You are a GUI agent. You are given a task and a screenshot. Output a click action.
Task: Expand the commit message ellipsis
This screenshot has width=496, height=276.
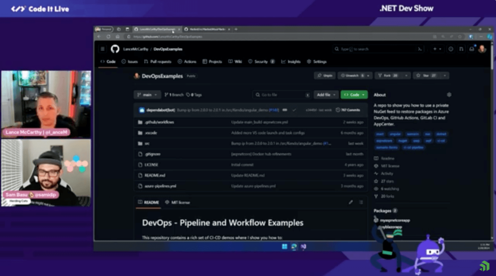(284, 110)
